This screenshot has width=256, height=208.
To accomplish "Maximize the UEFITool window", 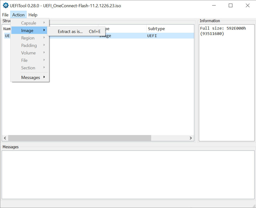I will click(230, 5).
